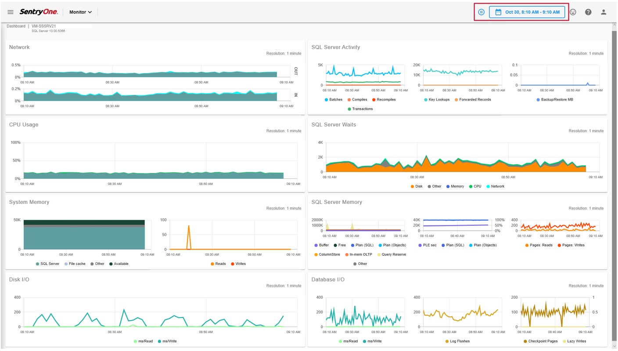This screenshot has width=618, height=351.
Task: Click the calendar icon in date range
Action: point(498,12)
